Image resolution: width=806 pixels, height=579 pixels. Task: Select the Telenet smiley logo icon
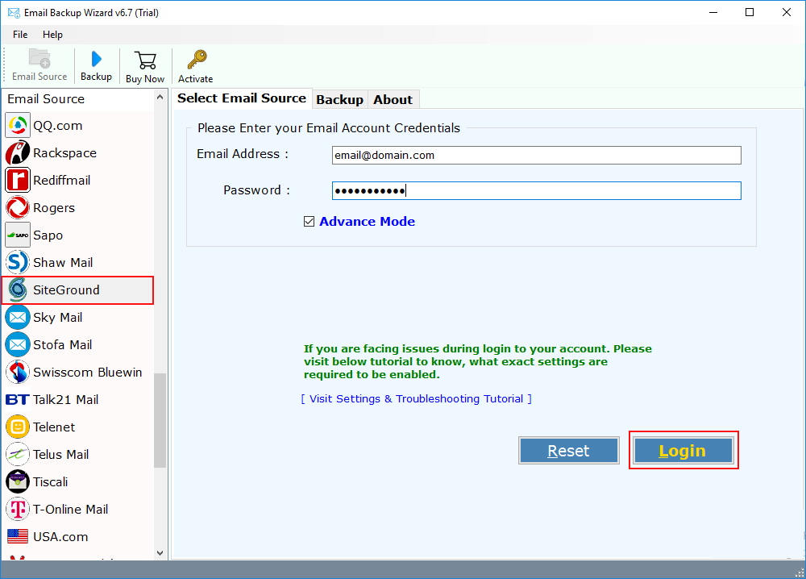[x=18, y=427]
